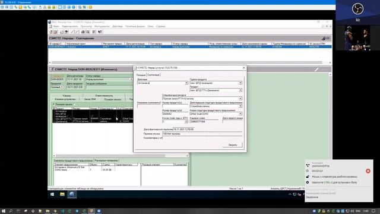
Task: Click the Причина отказа field
Action: click(202, 134)
